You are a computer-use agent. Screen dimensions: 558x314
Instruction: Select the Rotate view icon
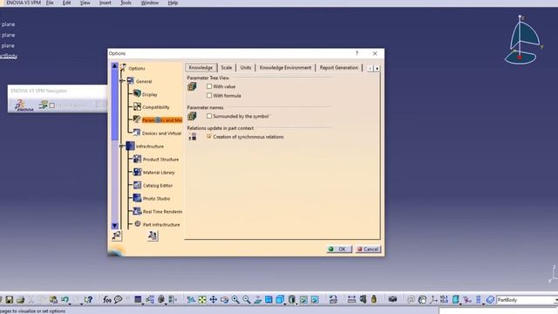click(x=225, y=300)
